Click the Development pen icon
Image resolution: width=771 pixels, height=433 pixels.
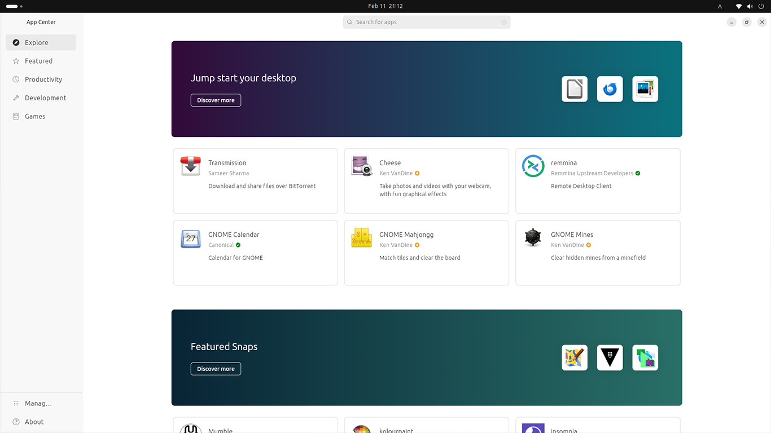pyautogui.click(x=16, y=98)
